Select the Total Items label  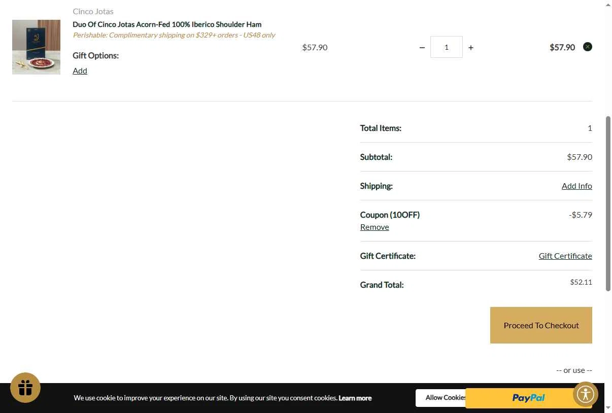pyautogui.click(x=381, y=128)
